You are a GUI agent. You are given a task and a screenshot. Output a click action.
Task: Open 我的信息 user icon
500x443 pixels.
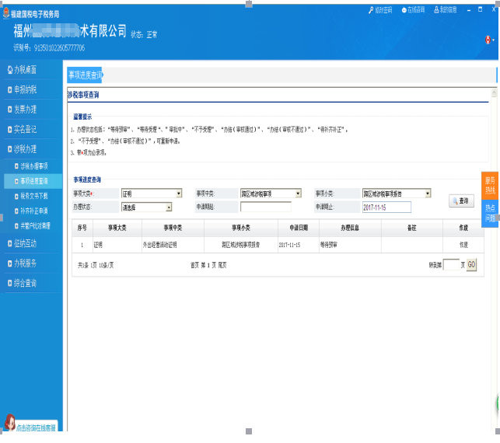(x=436, y=10)
